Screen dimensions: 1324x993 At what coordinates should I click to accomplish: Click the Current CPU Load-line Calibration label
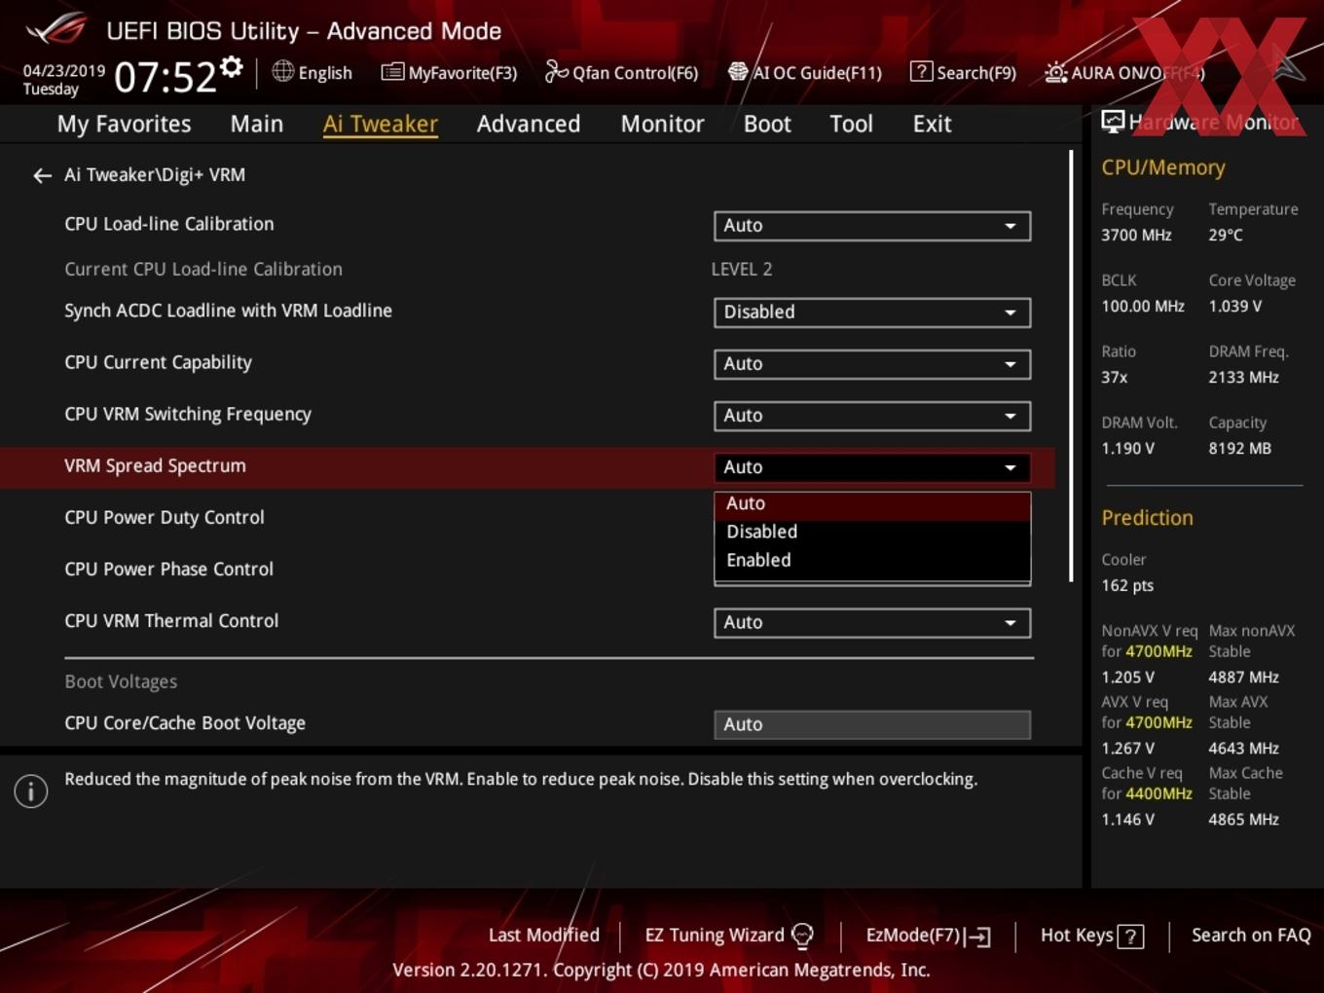203,270
